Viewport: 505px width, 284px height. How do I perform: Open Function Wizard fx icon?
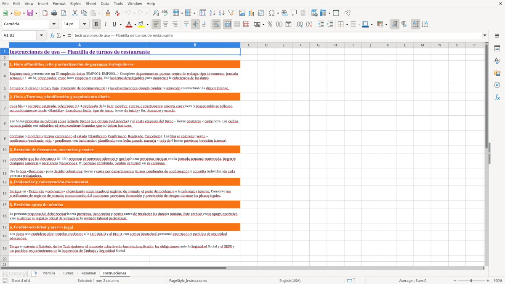click(52, 35)
